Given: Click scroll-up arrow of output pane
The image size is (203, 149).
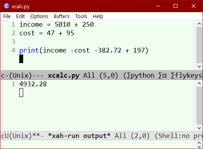Looking at the screenshot, I should (x=199, y=83).
